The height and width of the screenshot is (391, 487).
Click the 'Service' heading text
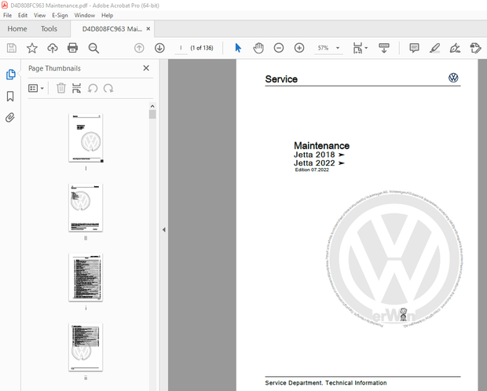pos(281,79)
